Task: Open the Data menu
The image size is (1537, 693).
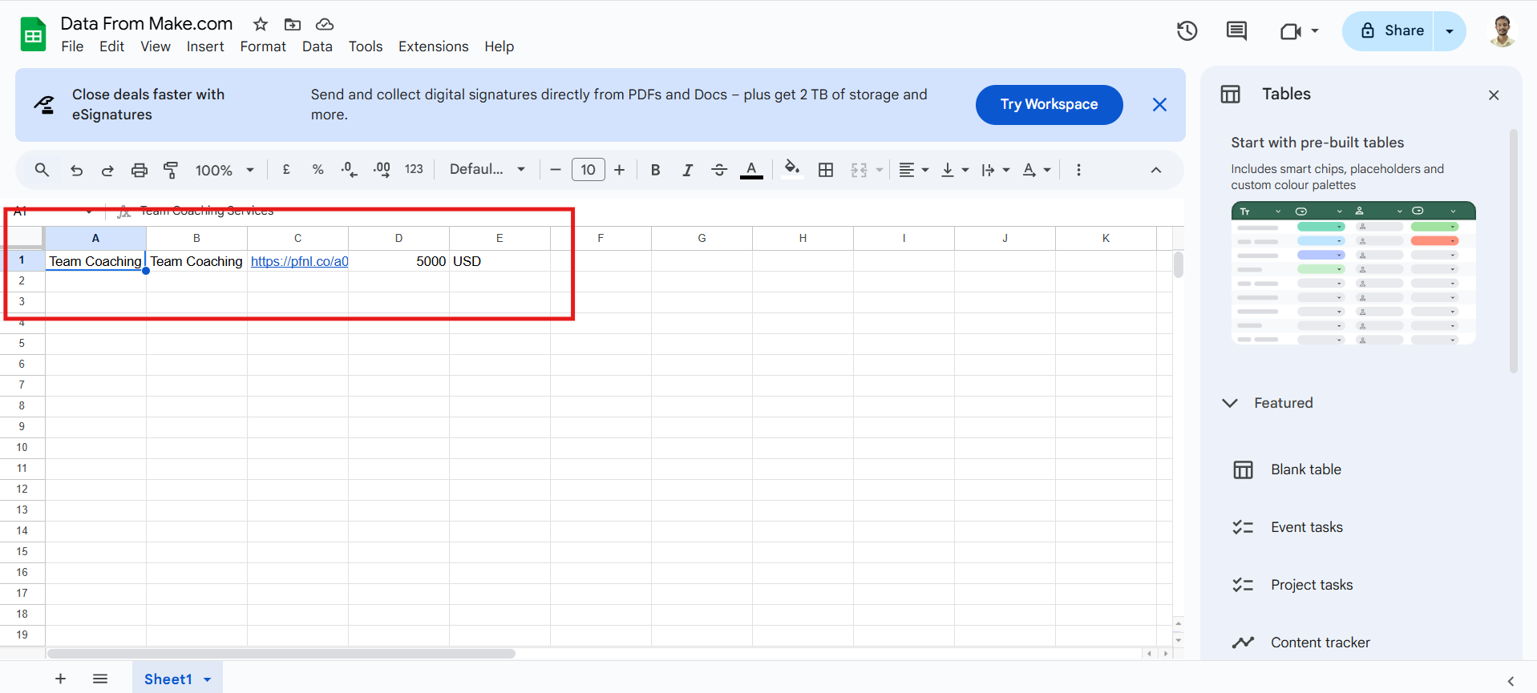Action: 318,46
